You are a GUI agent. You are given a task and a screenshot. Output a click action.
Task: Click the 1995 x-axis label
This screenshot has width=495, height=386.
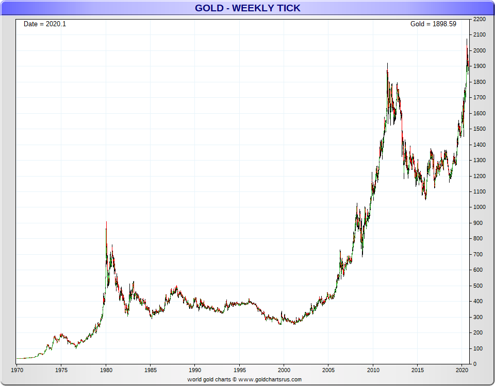(x=240, y=370)
